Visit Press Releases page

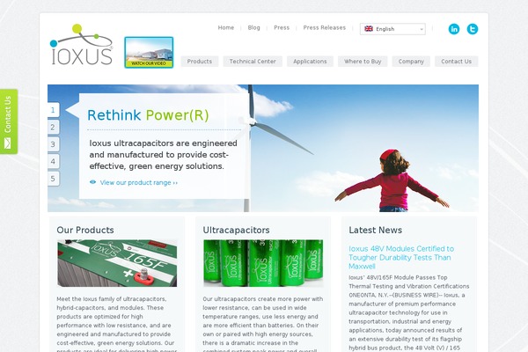(x=324, y=27)
